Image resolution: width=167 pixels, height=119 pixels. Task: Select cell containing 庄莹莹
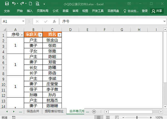(52, 84)
